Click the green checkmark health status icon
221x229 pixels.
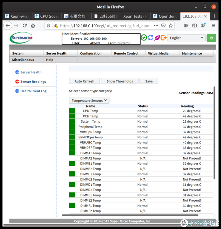[144, 38]
